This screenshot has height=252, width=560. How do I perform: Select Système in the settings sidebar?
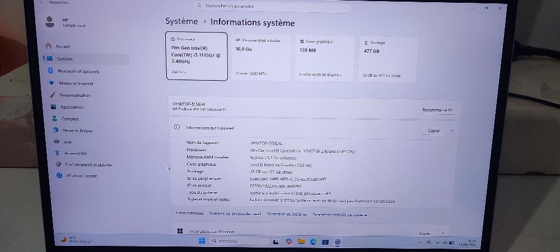point(86,59)
